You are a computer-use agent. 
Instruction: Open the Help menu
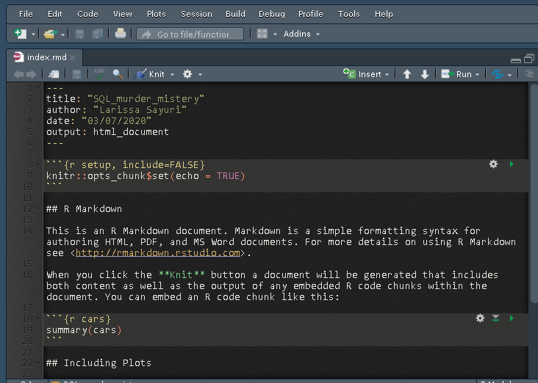[384, 14]
